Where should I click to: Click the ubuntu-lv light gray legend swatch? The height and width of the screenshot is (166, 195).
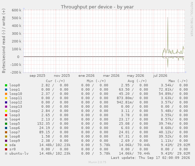6,154
